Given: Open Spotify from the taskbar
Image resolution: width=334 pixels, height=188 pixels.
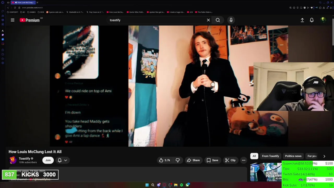Looking at the screenshot, I should pyautogui.click(x=181, y=185).
